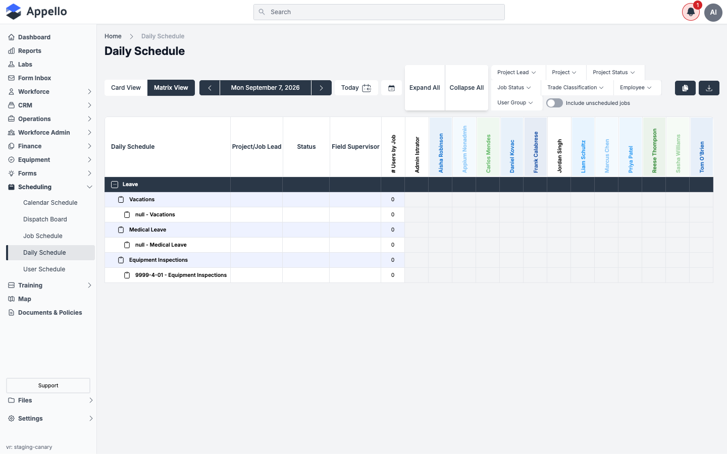This screenshot has width=727, height=463.
Task: Follow the Home breadcrumb link
Action: tap(113, 36)
